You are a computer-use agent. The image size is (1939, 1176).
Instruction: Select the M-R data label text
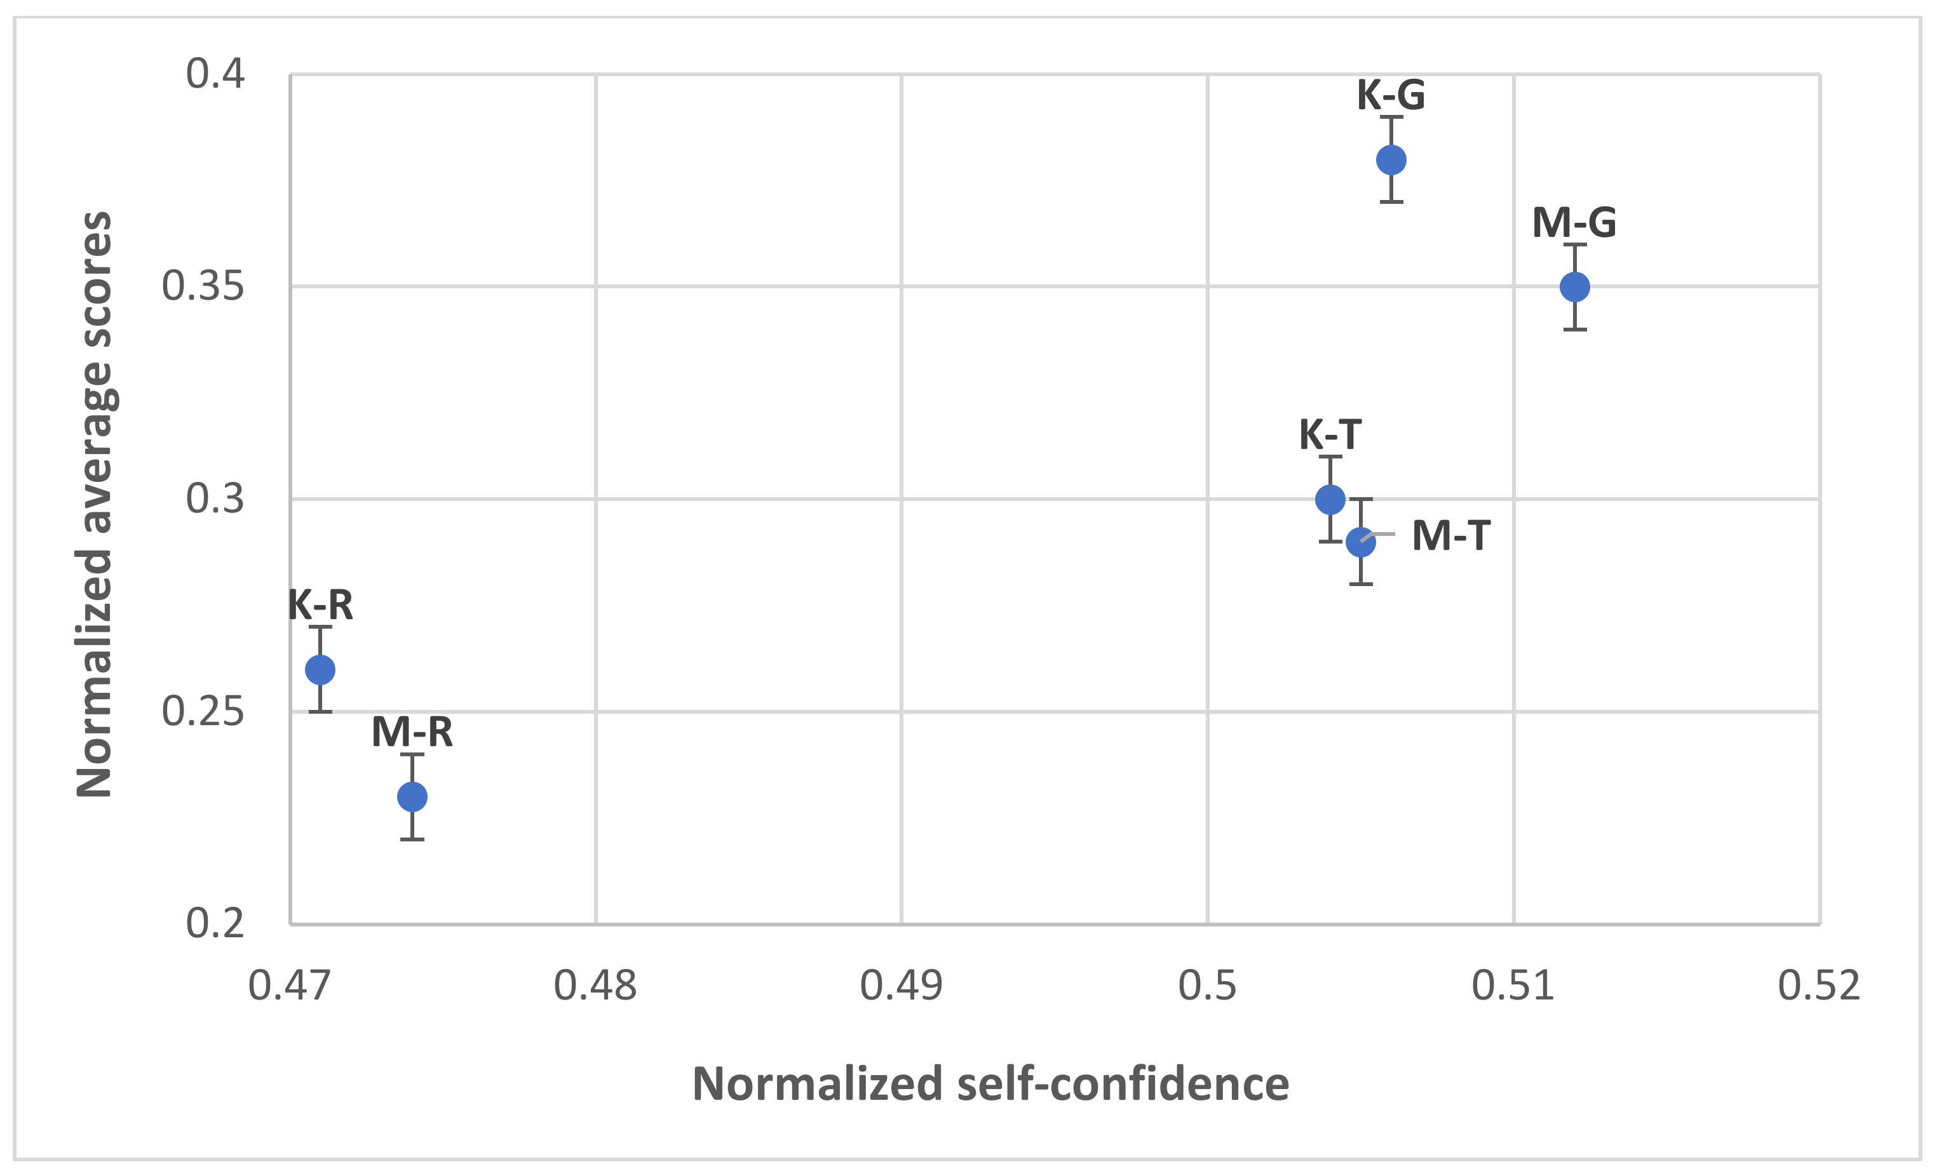(412, 732)
